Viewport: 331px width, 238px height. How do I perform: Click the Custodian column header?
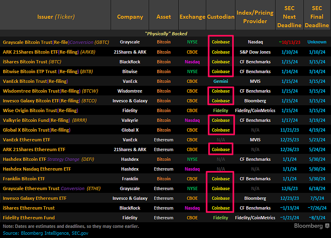[x=220, y=17]
